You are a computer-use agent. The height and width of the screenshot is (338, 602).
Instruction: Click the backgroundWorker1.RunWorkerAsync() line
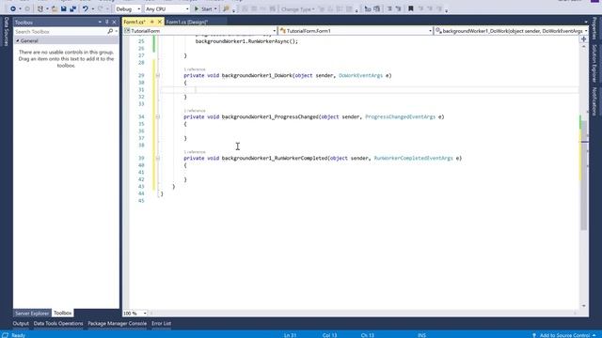246,41
